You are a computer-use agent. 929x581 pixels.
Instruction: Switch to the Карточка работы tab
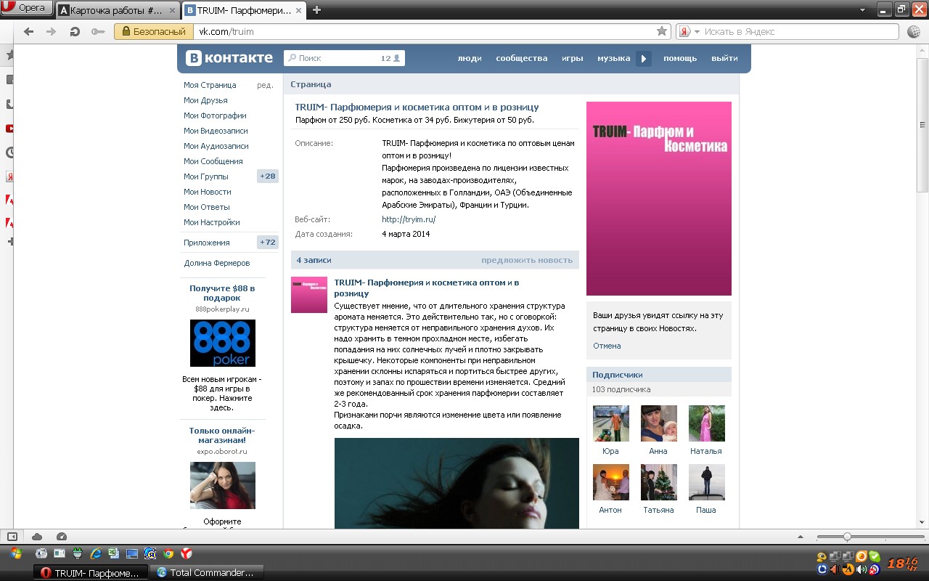coord(116,10)
